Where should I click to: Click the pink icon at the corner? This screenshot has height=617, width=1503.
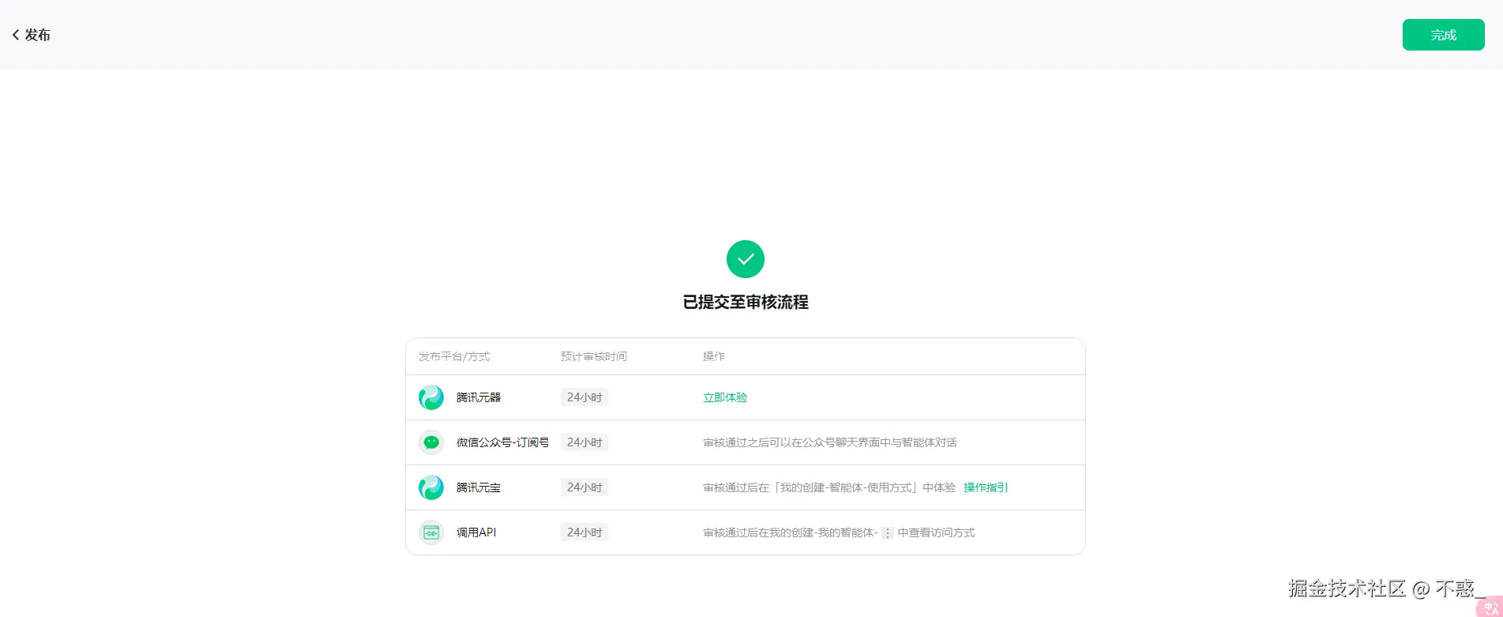point(1490,607)
